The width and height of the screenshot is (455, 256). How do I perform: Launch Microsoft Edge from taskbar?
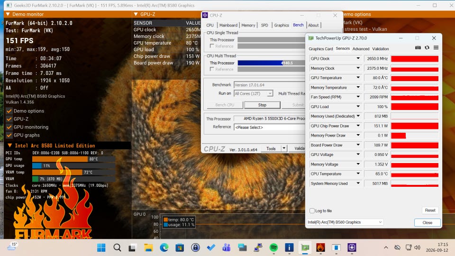tap(164, 247)
